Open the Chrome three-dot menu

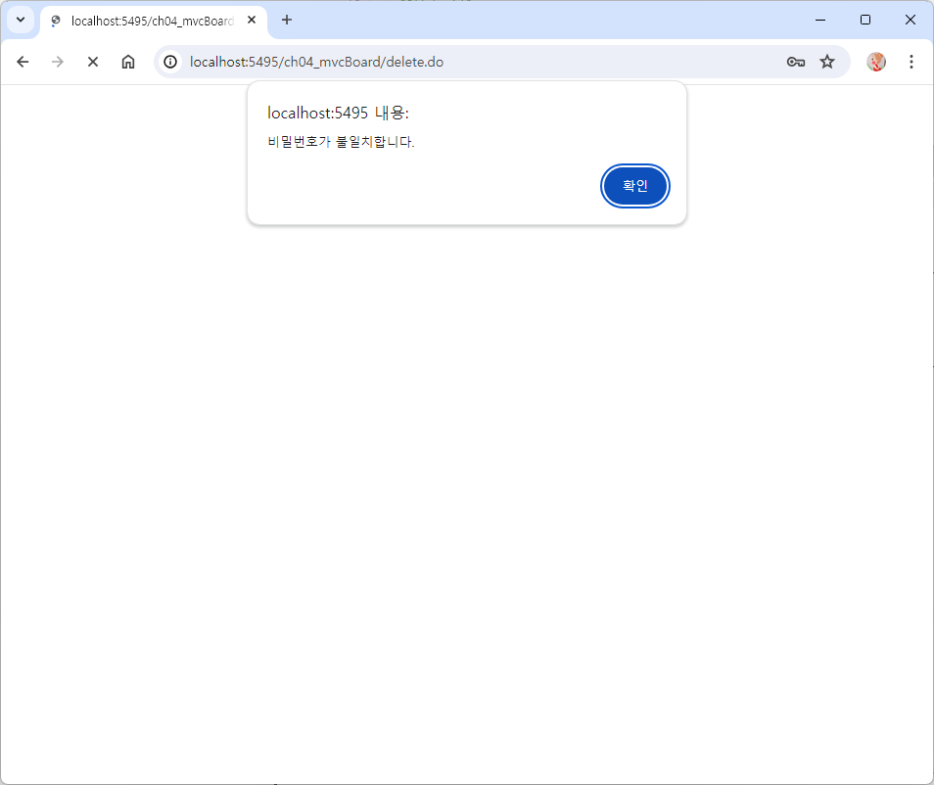click(x=911, y=62)
